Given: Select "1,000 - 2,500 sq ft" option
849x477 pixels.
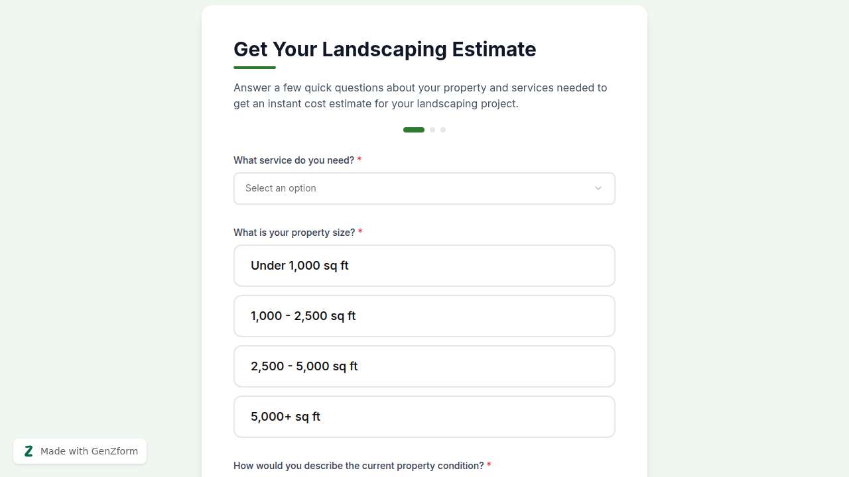Looking at the screenshot, I should [x=424, y=316].
